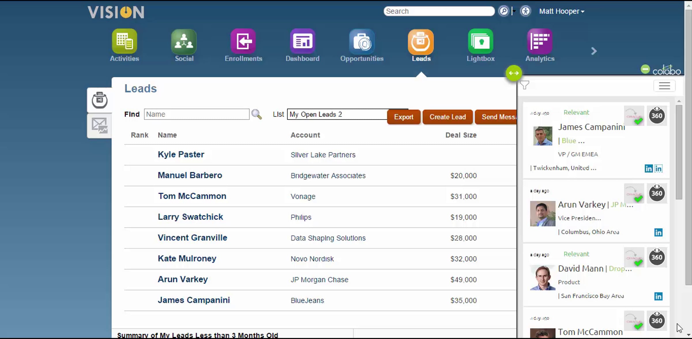Open the My Open Leads 2 list dropdown
The image size is (692, 339).
click(337, 114)
